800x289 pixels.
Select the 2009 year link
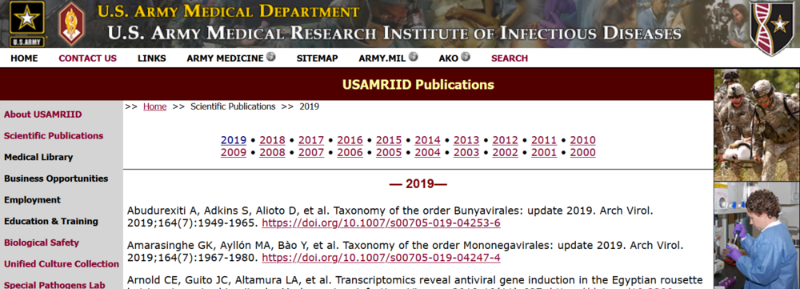point(234,153)
